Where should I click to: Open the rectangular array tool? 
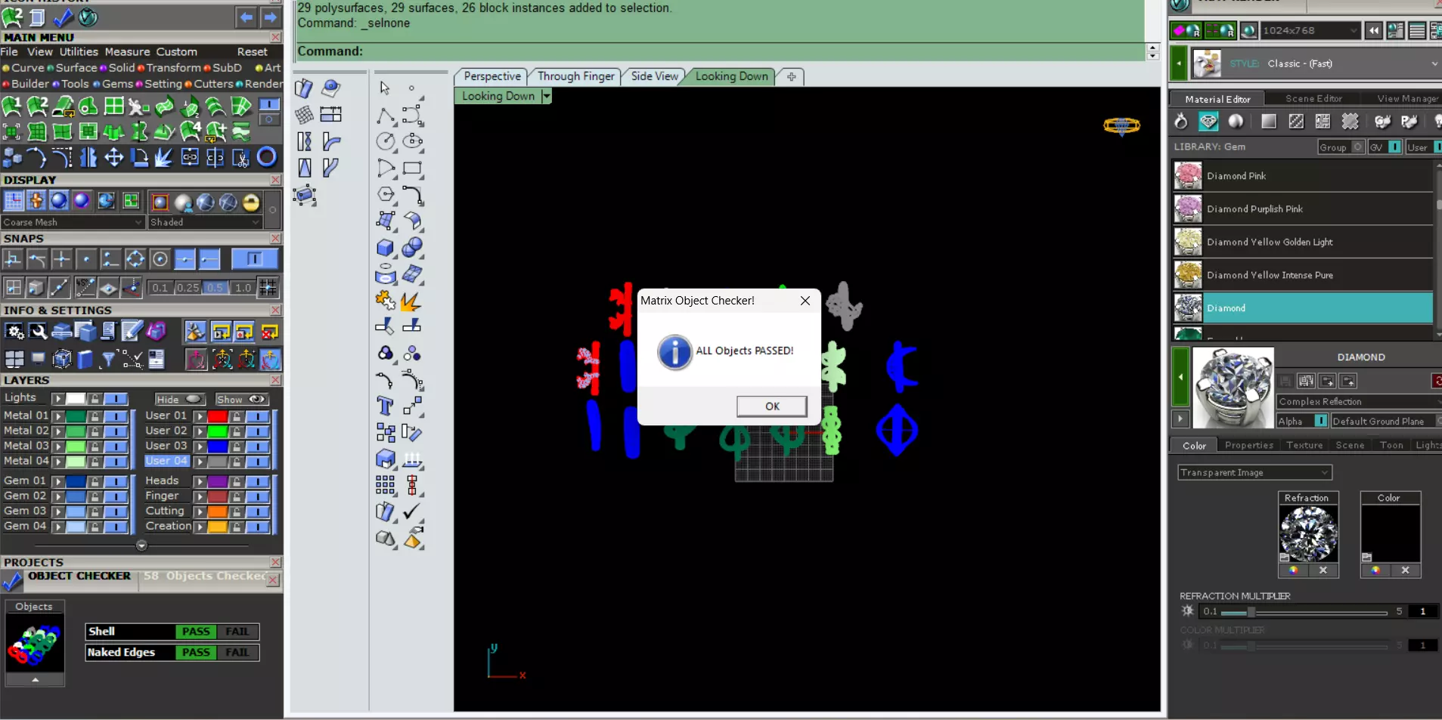click(x=386, y=485)
